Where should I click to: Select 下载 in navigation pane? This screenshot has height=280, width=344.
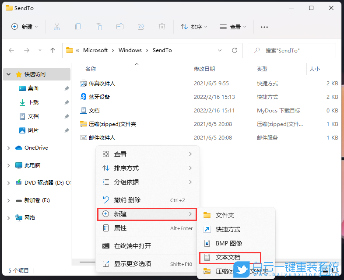click(x=33, y=102)
